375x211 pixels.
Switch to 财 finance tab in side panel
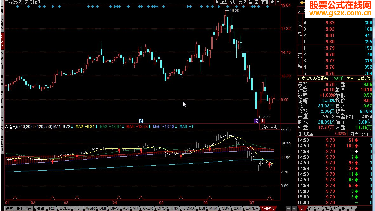coord(352,208)
